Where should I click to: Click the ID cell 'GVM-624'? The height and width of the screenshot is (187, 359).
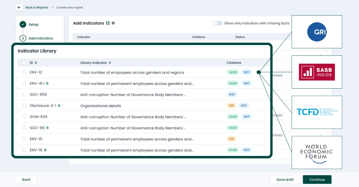pos(39,117)
